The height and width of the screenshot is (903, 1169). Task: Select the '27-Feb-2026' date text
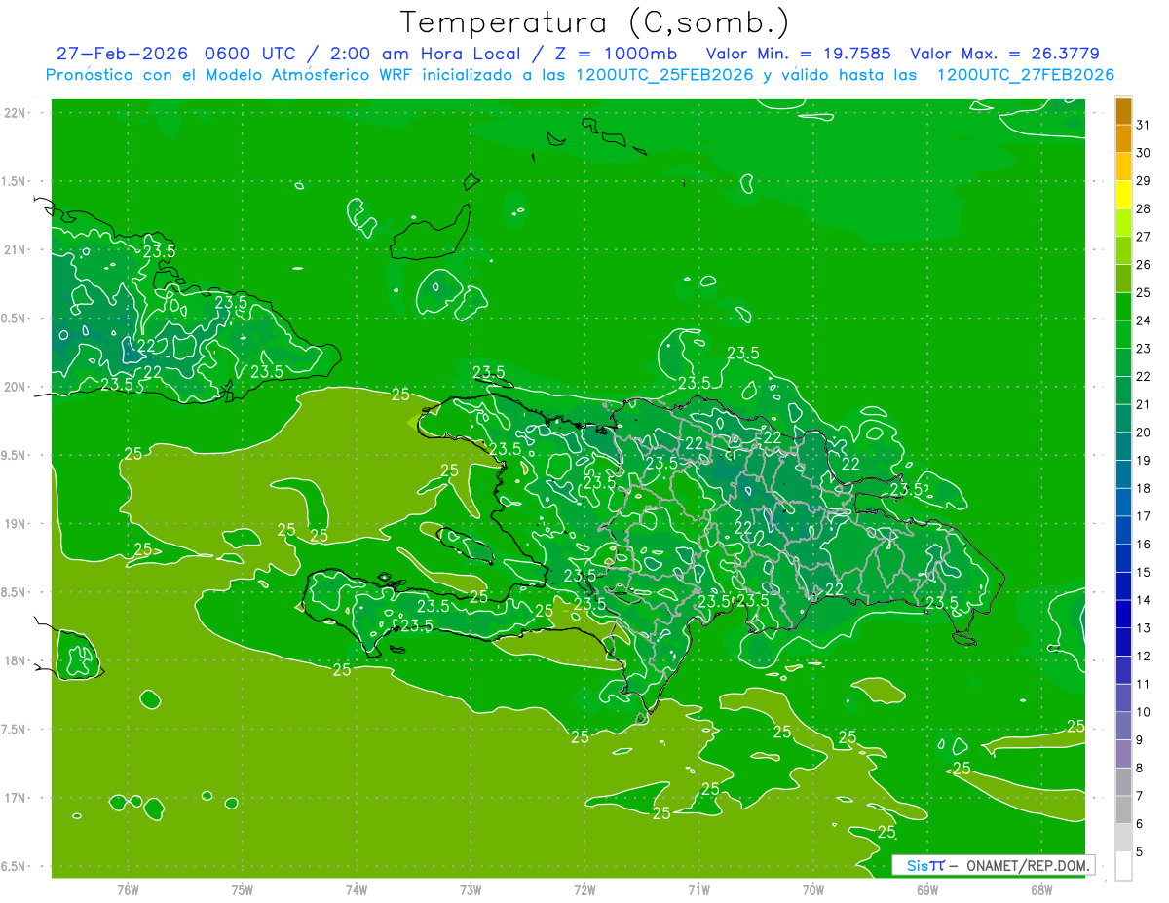(x=122, y=54)
